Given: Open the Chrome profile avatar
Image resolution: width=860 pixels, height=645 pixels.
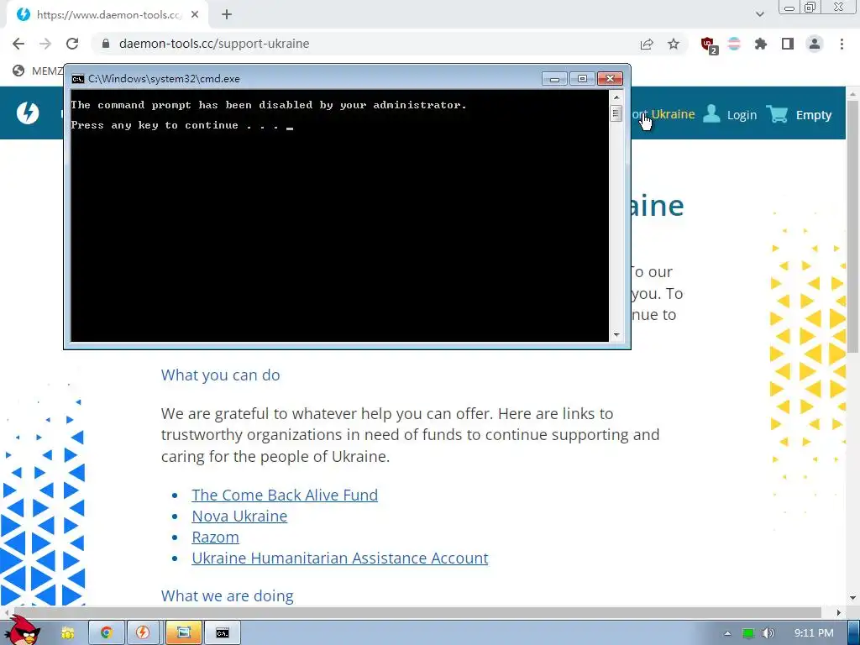Looking at the screenshot, I should click(x=815, y=44).
